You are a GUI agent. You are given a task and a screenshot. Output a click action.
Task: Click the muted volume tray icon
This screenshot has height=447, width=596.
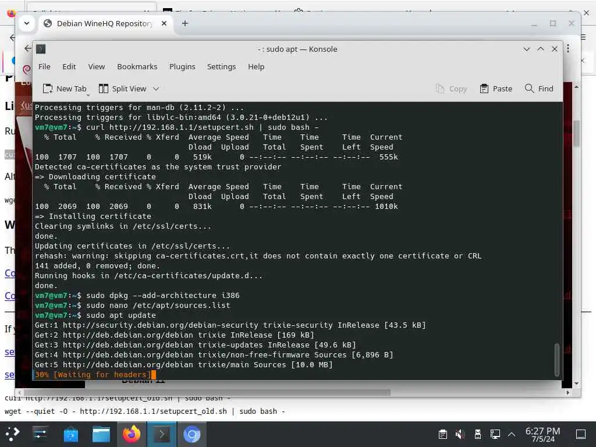pyautogui.click(x=460, y=434)
